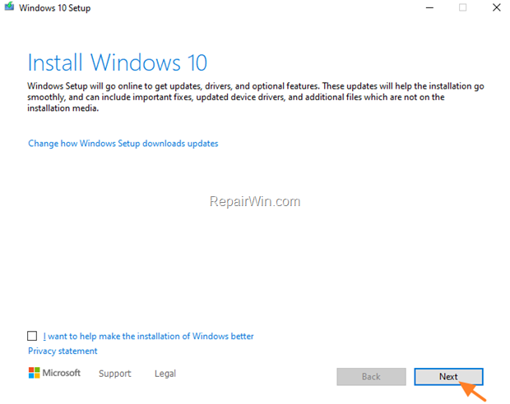Open Change how Windows Setup downloads updates

(x=123, y=144)
